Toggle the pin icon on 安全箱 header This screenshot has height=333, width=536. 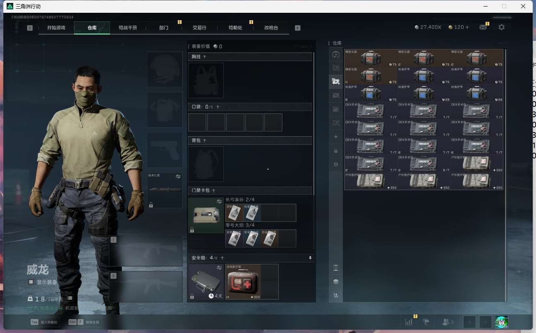[310, 258]
